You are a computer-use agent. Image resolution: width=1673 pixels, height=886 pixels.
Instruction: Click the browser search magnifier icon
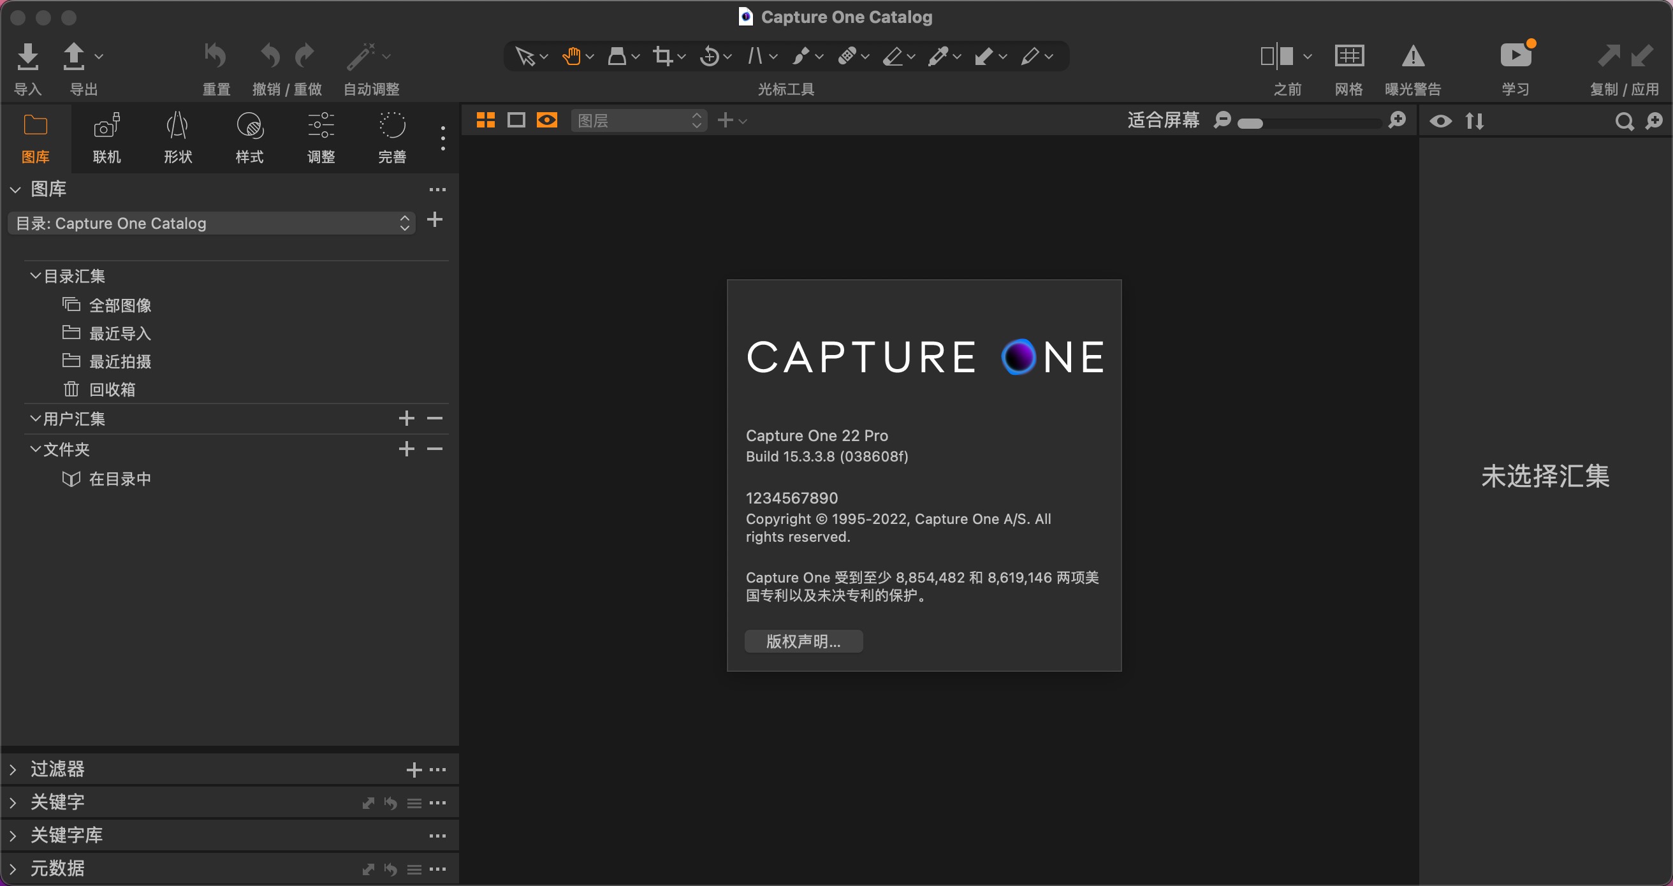(1624, 121)
